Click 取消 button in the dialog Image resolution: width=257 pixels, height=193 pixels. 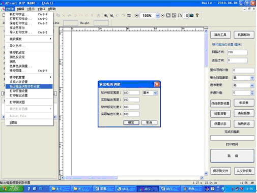click(149, 122)
